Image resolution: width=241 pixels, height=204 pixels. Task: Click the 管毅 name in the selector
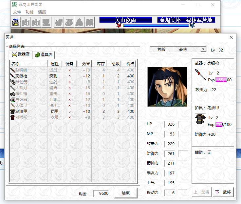tap(161, 50)
